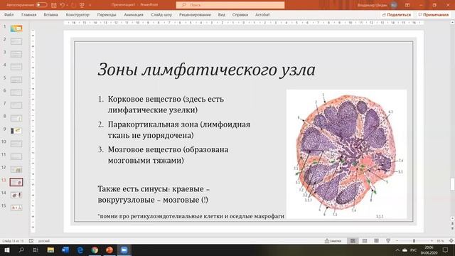The height and width of the screenshot is (256, 455).
Task: Open the user account avatar
Action: click(x=394, y=5)
